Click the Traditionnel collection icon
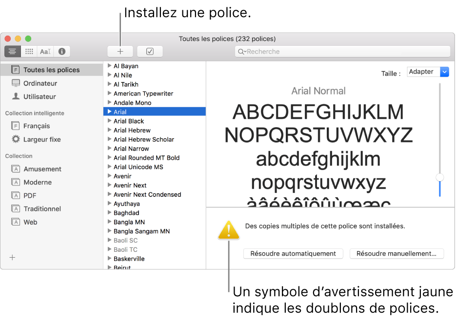 [16, 208]
